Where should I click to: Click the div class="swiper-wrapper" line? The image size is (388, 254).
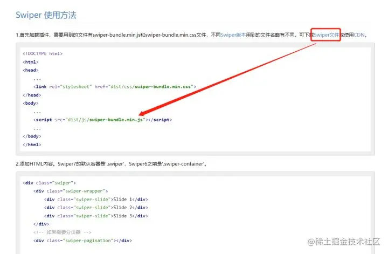(x=71, y=191)
